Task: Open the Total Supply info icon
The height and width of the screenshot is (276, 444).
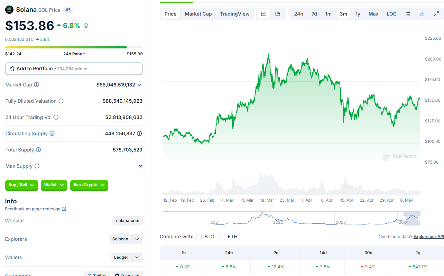Action: [x=38, y=150]
